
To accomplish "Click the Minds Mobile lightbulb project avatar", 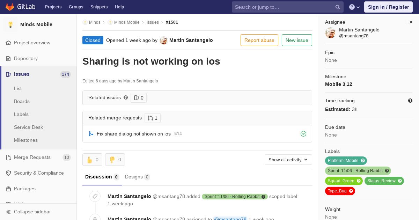I will pyautogui.click(x=10, y=24).
